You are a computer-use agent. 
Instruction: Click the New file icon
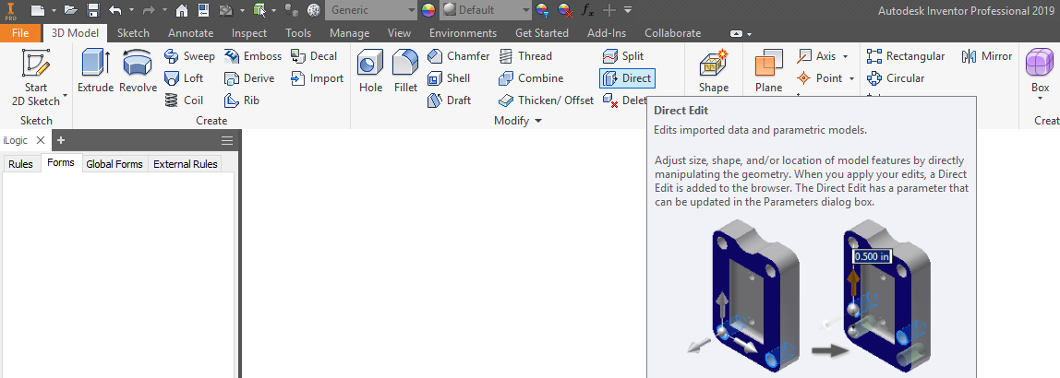(x=38, y=10)
